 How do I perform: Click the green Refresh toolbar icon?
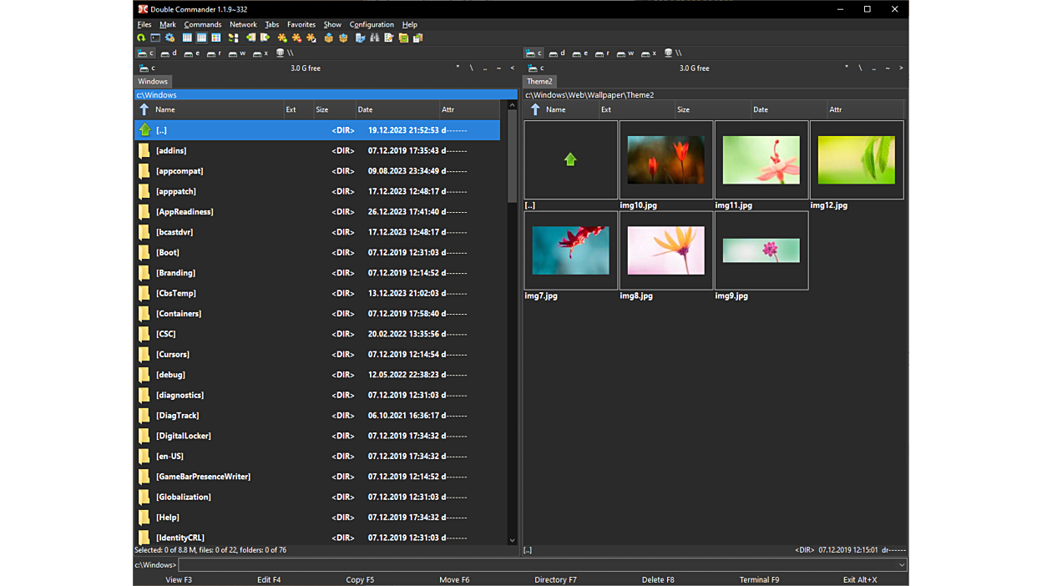(141, 38)
